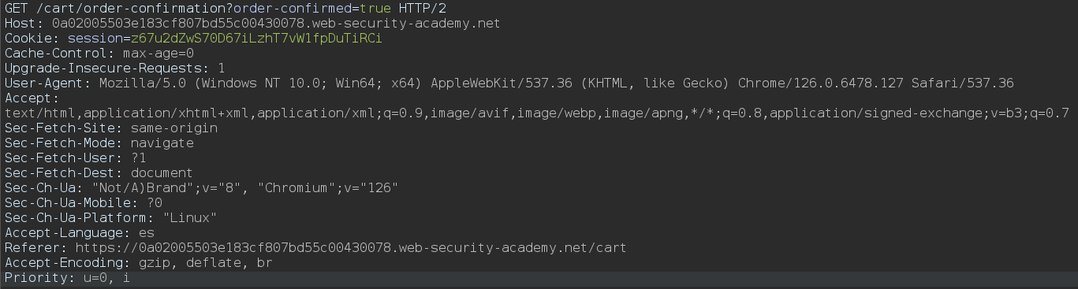Place cursor on Cache-Control max-age=0 value
Image resolution: width=1078 pixels, height=289 pixels.
click(159, 54)
